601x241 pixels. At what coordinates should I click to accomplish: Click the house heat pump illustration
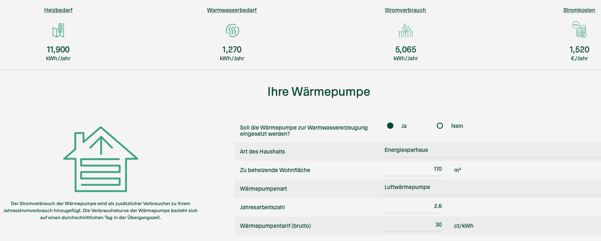101,159
